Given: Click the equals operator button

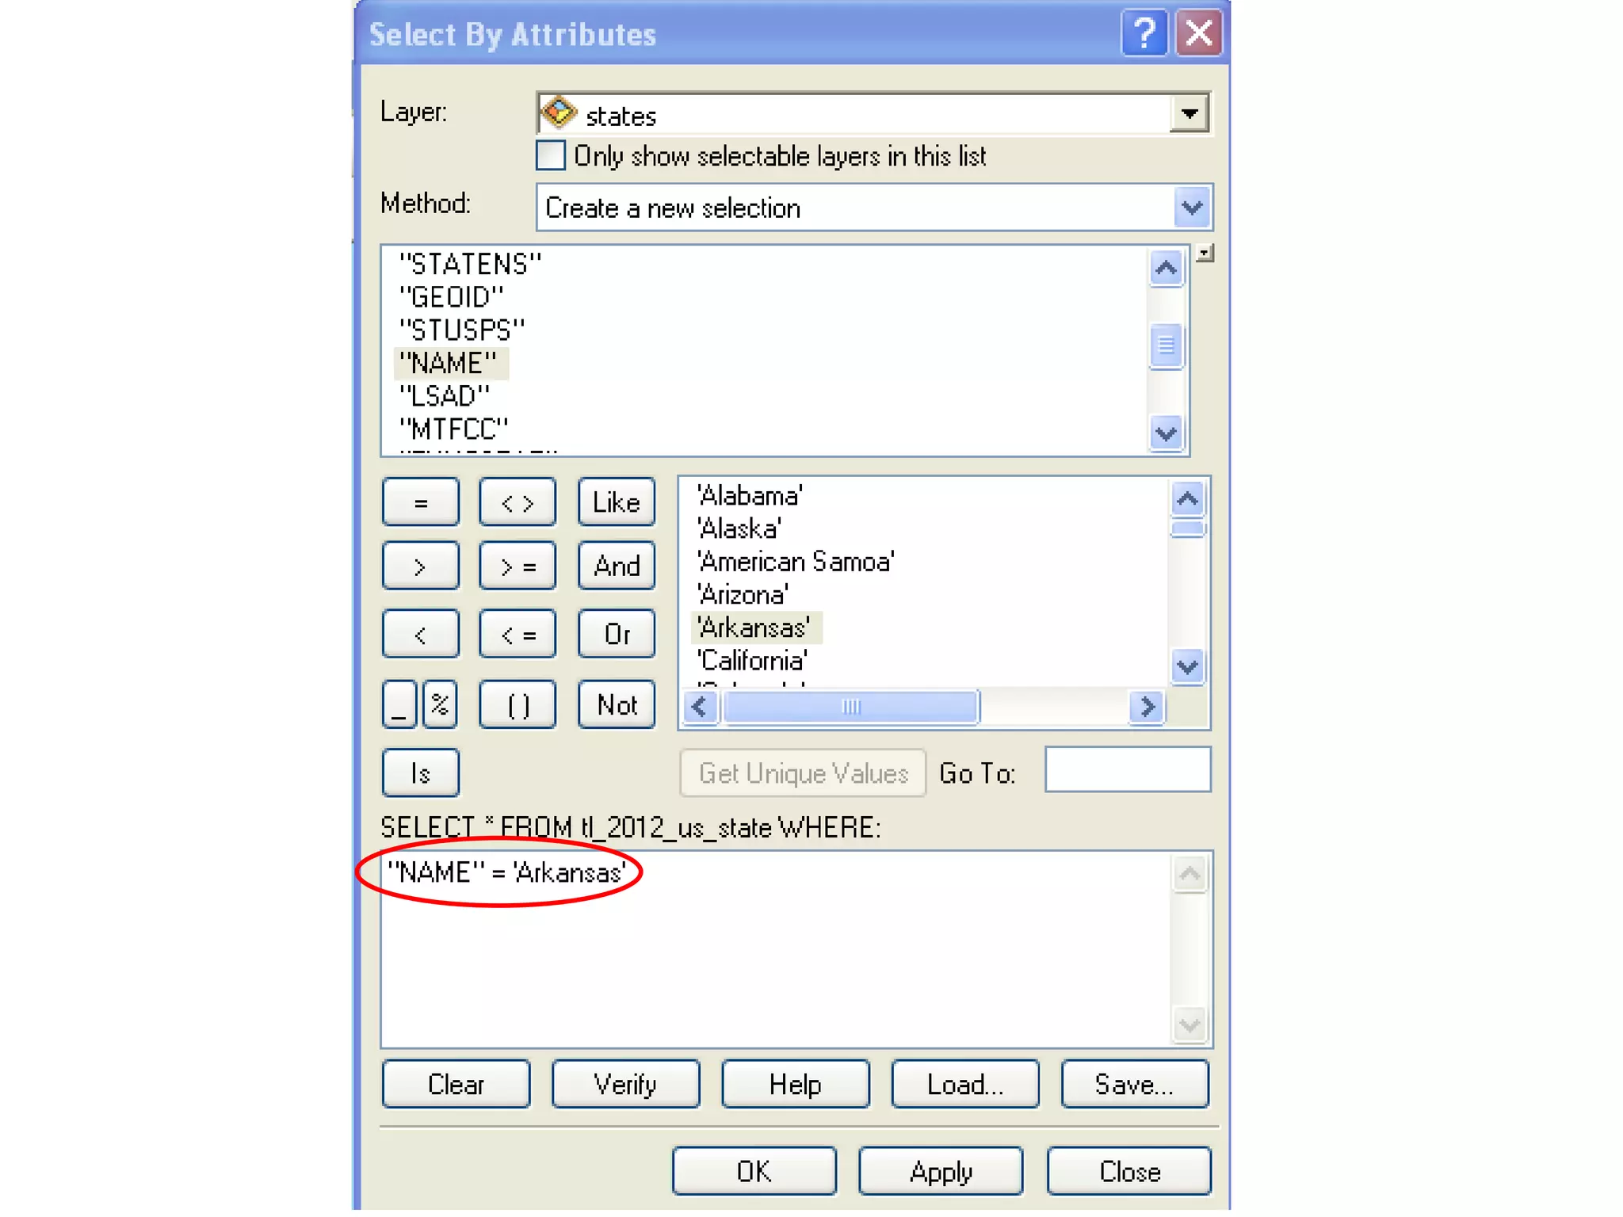Looking at the screenshot, I should (x=420, y=502).
